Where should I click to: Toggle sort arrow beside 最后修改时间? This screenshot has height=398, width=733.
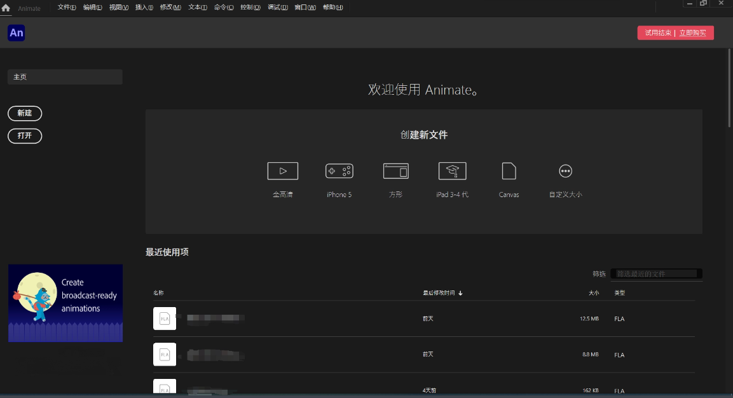tap(460, 293)
